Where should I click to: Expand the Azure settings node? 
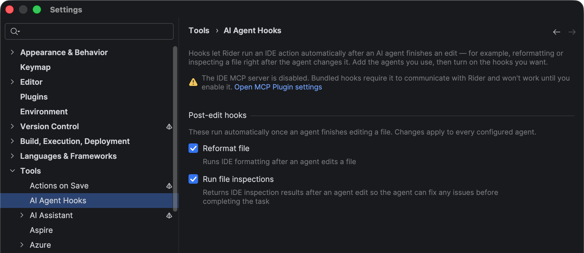point(22,245)
